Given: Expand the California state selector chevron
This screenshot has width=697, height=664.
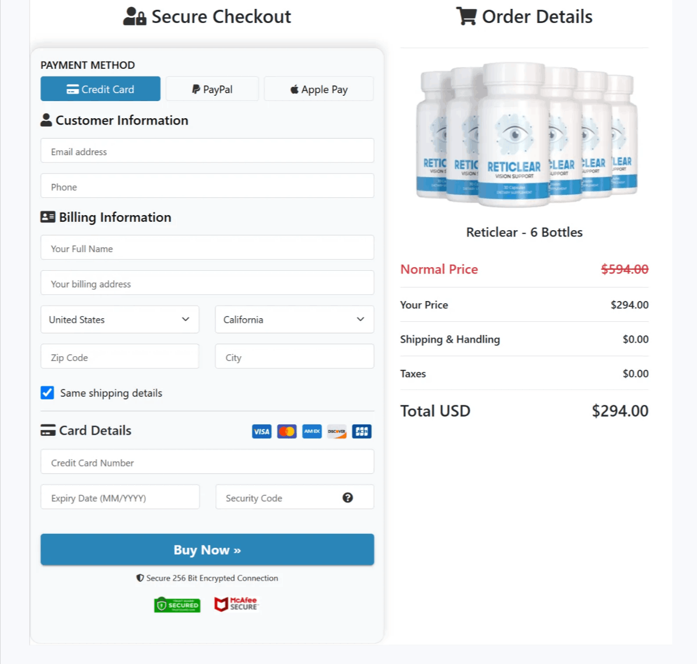Looking at the screenshot, I should point(359,319).
